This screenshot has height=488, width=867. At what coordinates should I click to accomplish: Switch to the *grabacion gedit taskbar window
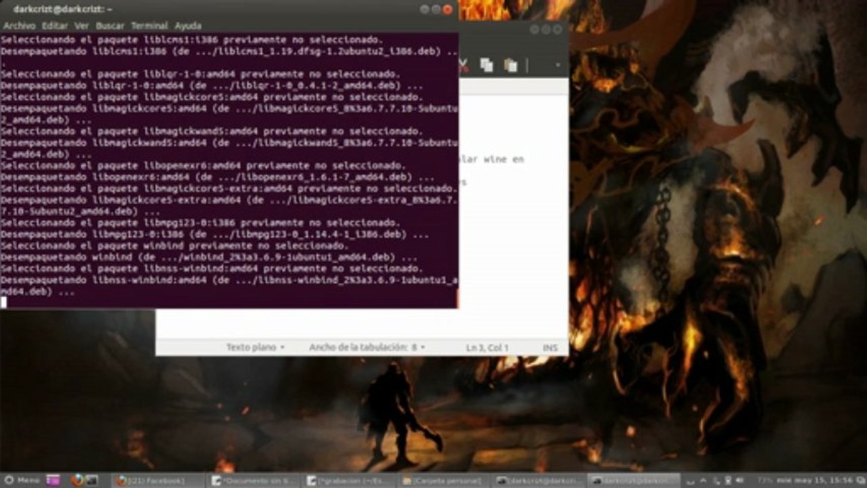point(350,481)
